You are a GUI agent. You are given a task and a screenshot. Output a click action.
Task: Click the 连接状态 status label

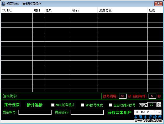click(10, 96)
